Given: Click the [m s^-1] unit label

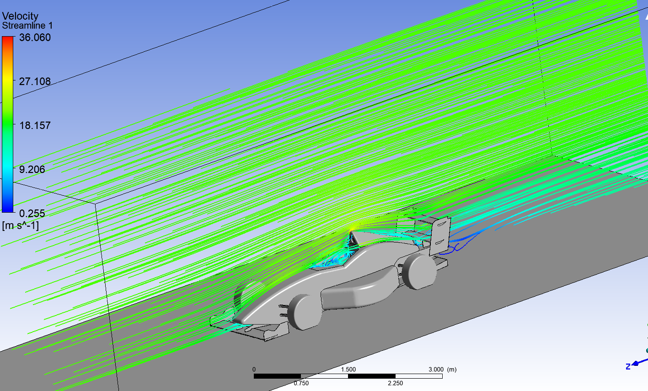Looking at the screenshot, I should (x=21, y=225).
